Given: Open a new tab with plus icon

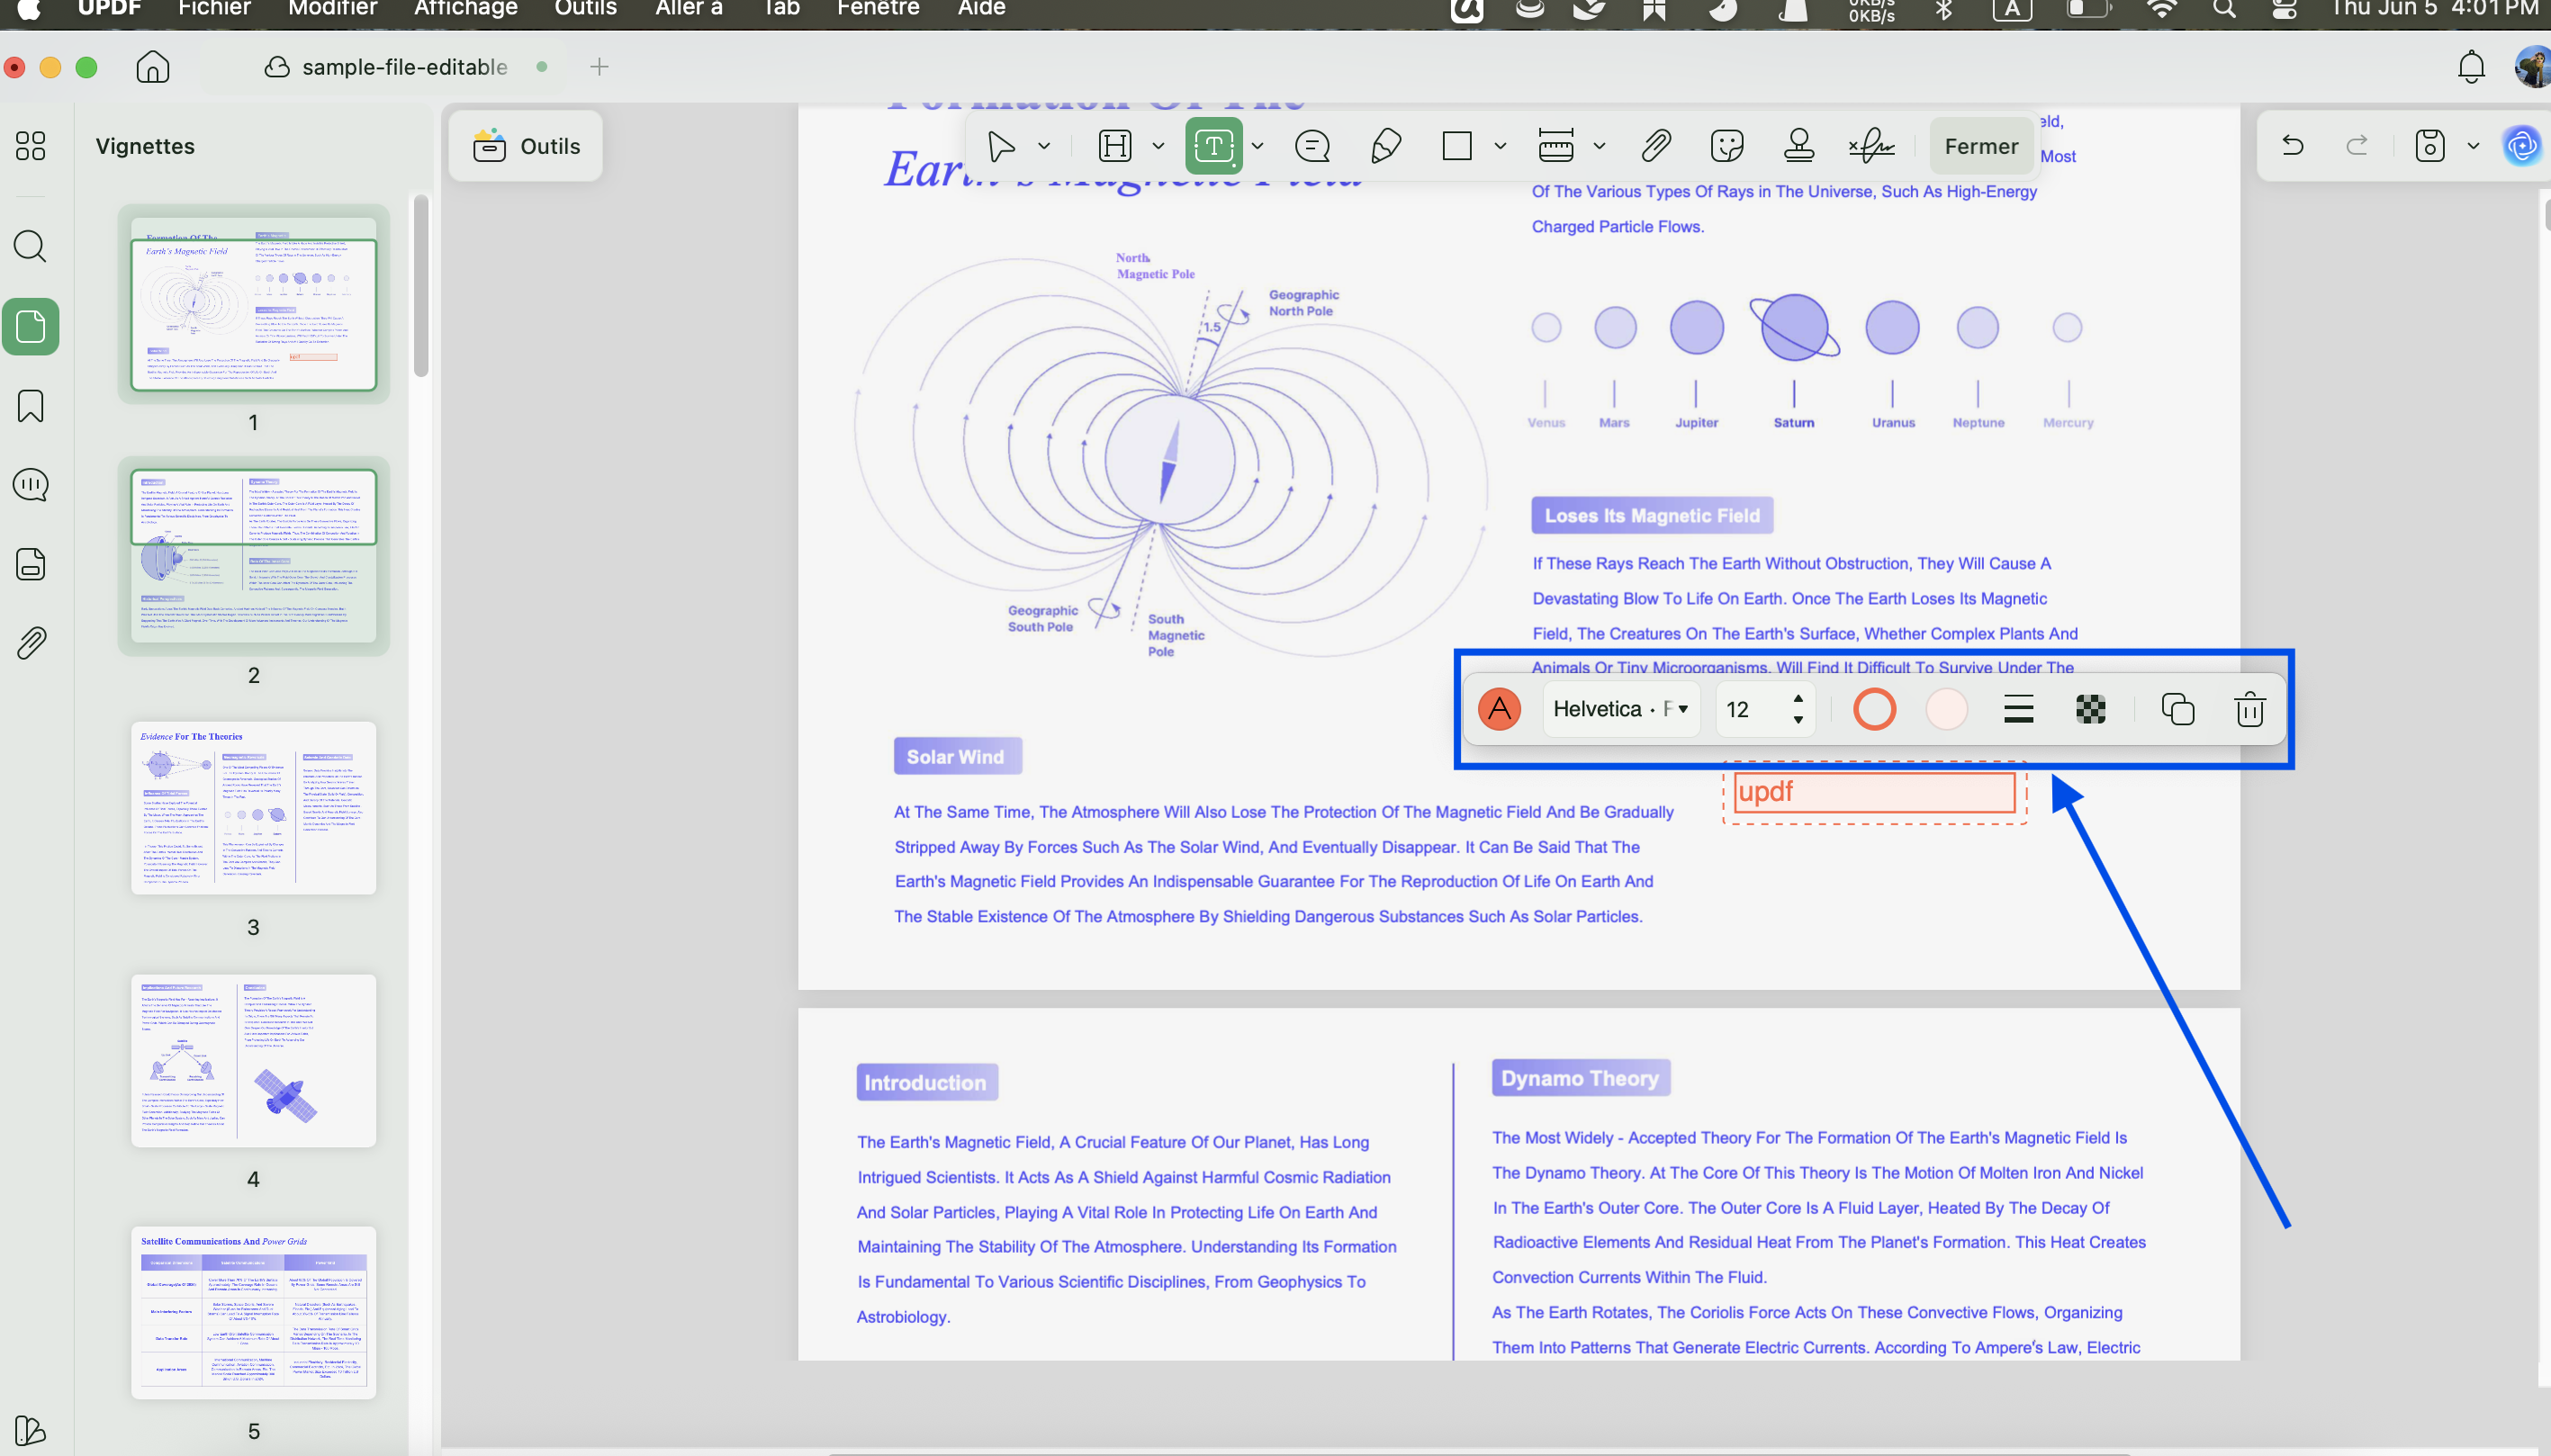Looking at the screenshot, I should 599,67.
